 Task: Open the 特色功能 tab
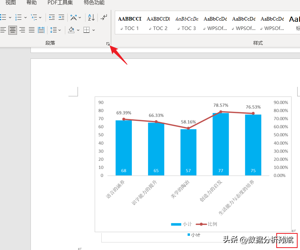(x=94, y=3)
